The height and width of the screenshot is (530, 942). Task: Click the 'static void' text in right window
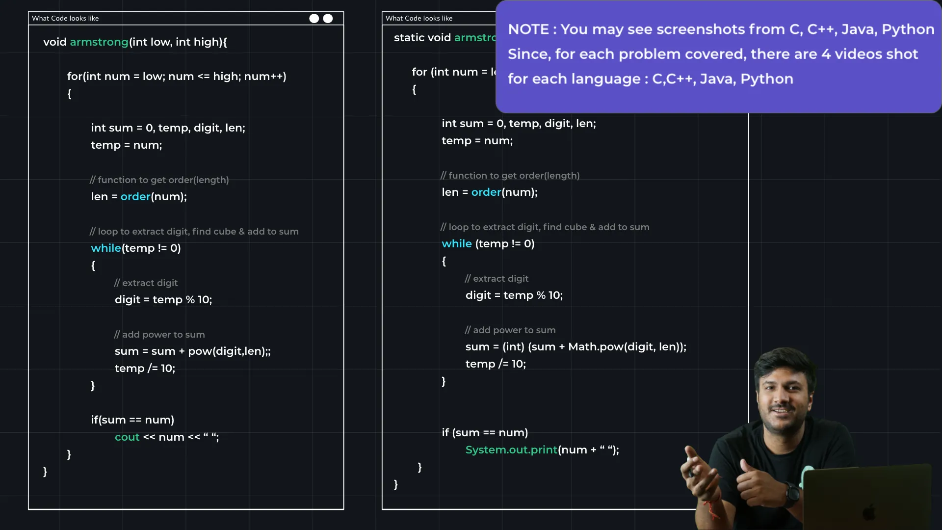(422, 37)
